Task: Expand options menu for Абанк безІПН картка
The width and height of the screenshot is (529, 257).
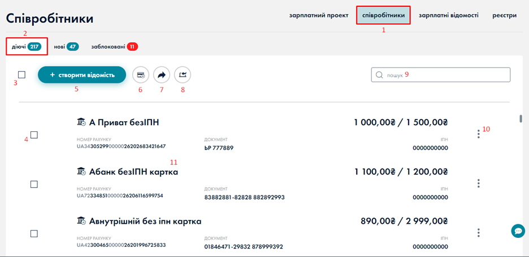Action: [479, 183]
